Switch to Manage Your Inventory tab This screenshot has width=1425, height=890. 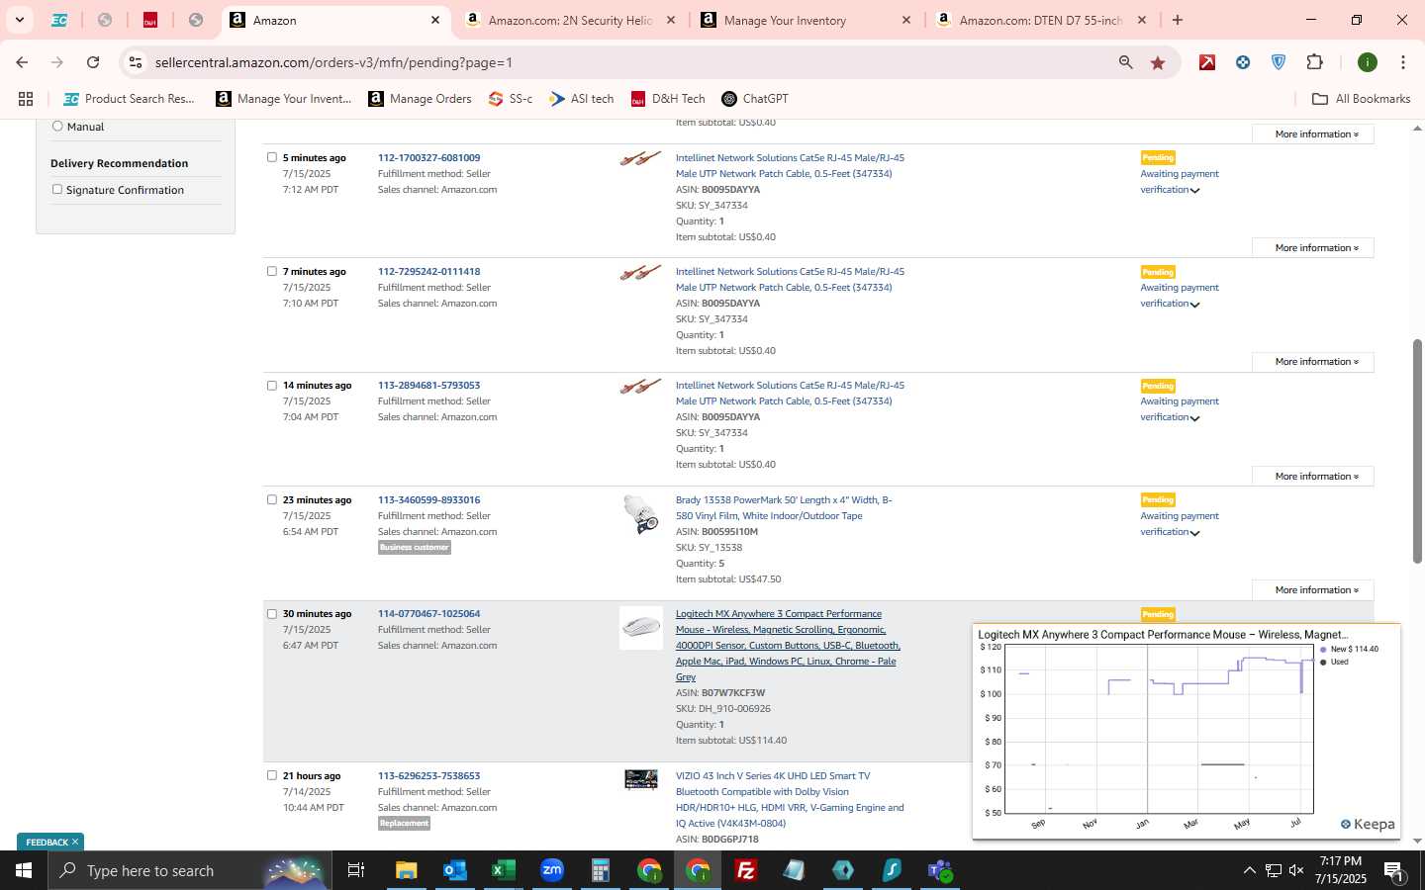click(x=805, y=20)
